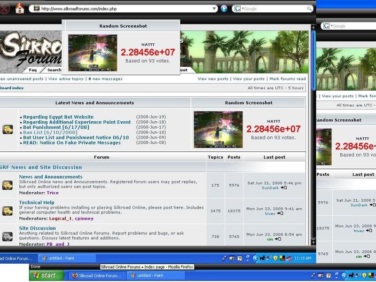This screenshot has width=376, height=282.
Task: Open Bot User List and Punishment Notice 06/10
Action: click(76, 137)
